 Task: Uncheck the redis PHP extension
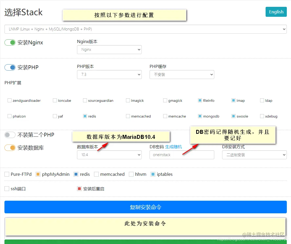coord(85,116)
